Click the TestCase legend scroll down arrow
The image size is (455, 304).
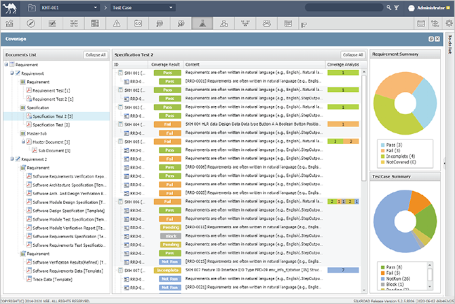[430, 287]
